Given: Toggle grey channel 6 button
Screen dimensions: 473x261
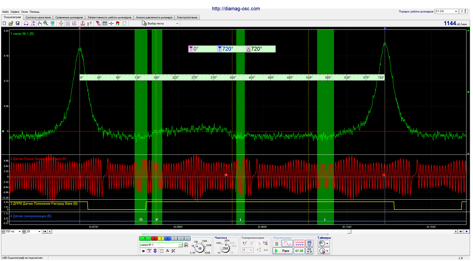Looking at the screenshot, I should coord(181,238).
